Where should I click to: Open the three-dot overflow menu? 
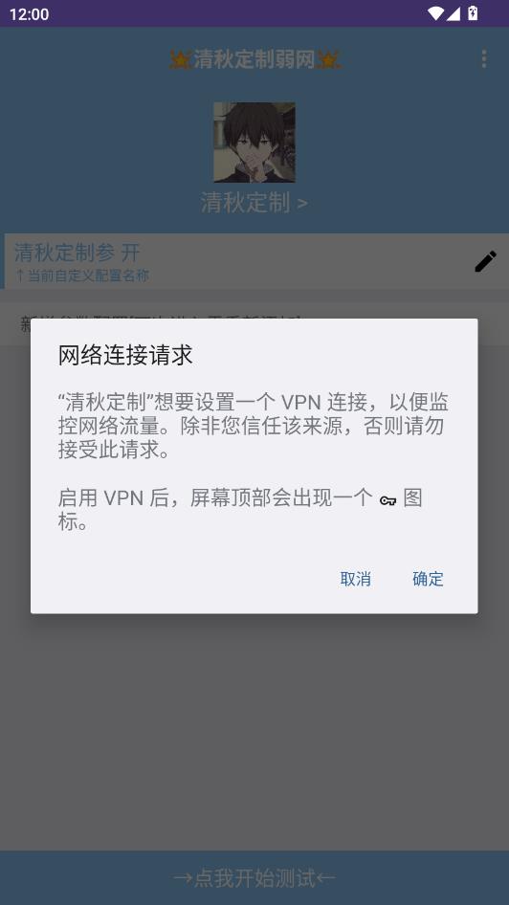483,59
